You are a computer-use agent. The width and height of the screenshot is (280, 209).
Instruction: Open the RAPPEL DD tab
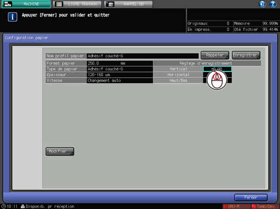[128, 4]
